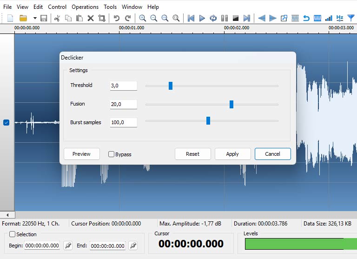The width and height of the screenshot is (357, 259).
Task: Click the horizontal scrollbar left arrow
Action: (x=7, y=215)
